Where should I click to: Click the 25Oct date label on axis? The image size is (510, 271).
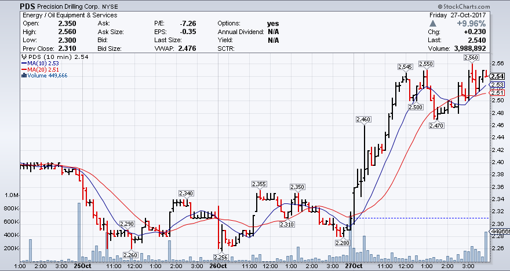click(x=80, y=266)
